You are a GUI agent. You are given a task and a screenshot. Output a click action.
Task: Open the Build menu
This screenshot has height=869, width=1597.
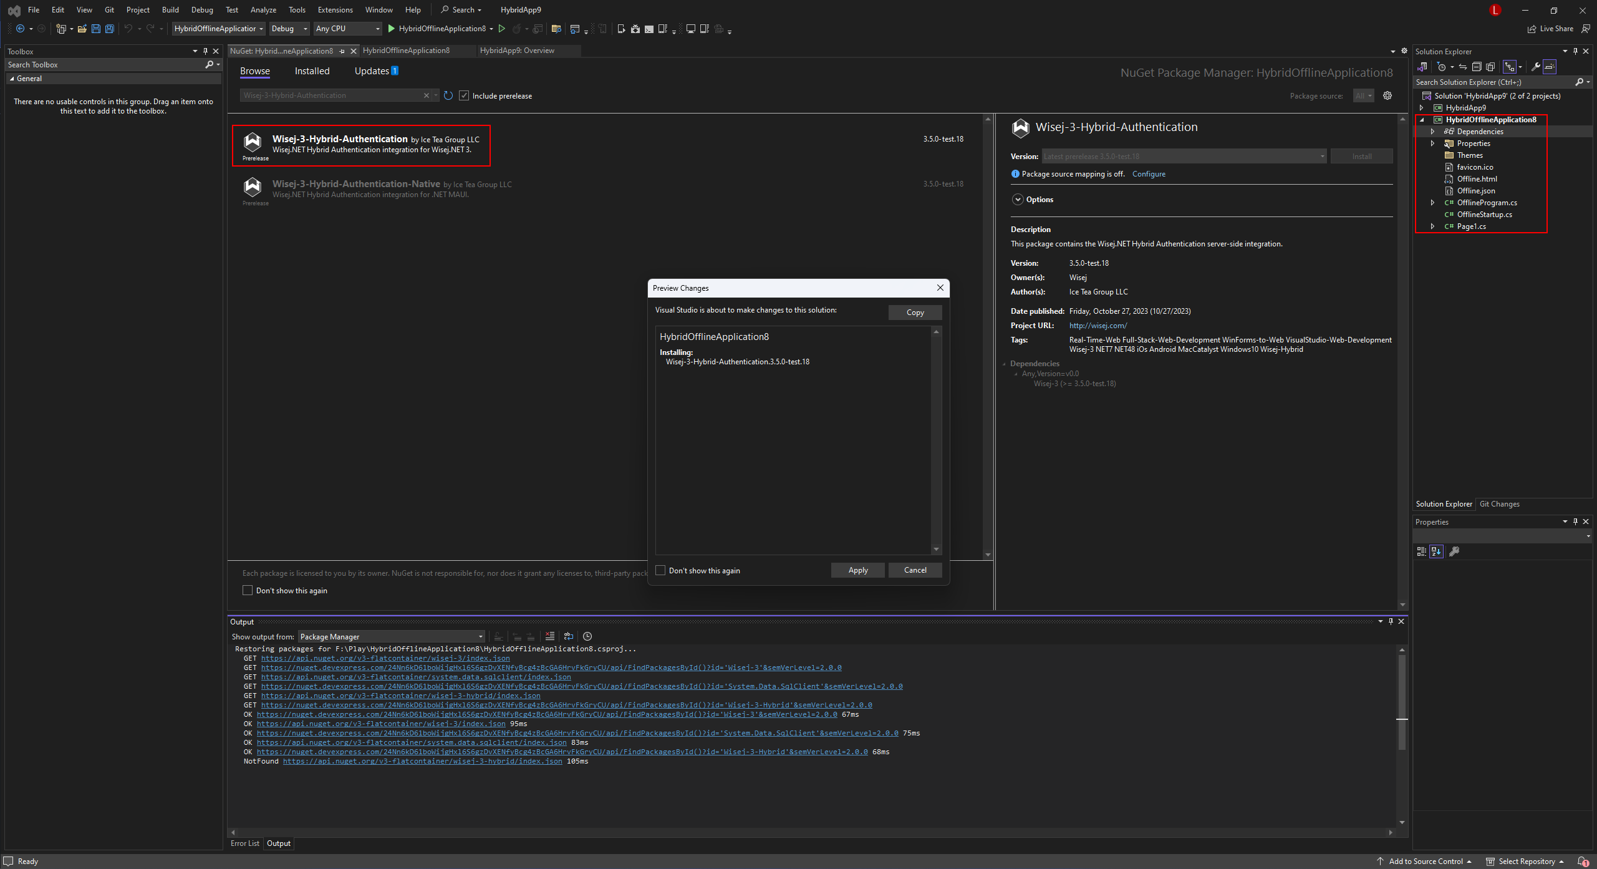pos(170,9)
